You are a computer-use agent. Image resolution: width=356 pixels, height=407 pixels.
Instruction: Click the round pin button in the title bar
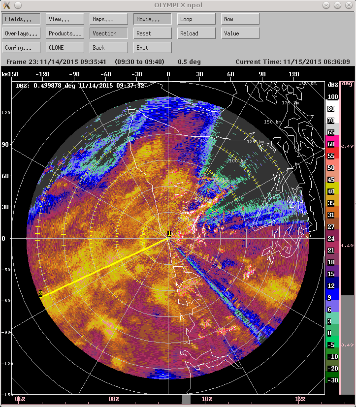click(18, 5)
